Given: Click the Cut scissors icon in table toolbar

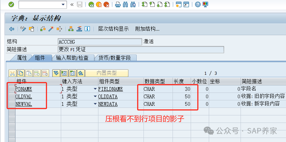Looking at the screenshot, I should click(12, 73).
